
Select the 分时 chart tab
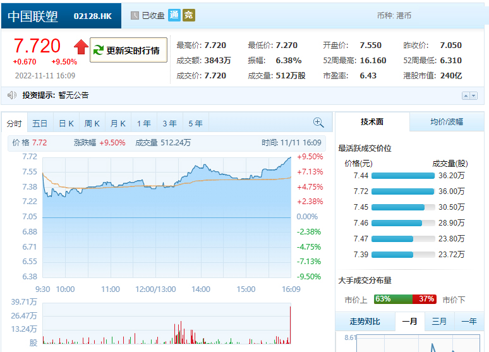click(15, 123)
